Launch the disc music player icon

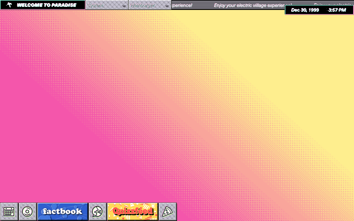click(x=27, y=212)
